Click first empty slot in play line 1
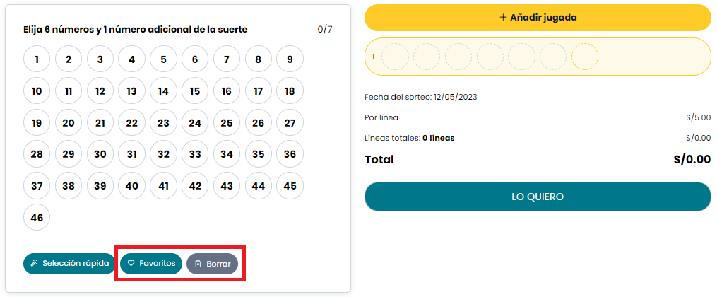The width and height of the screenshot is (717, 297). [395, 57]
